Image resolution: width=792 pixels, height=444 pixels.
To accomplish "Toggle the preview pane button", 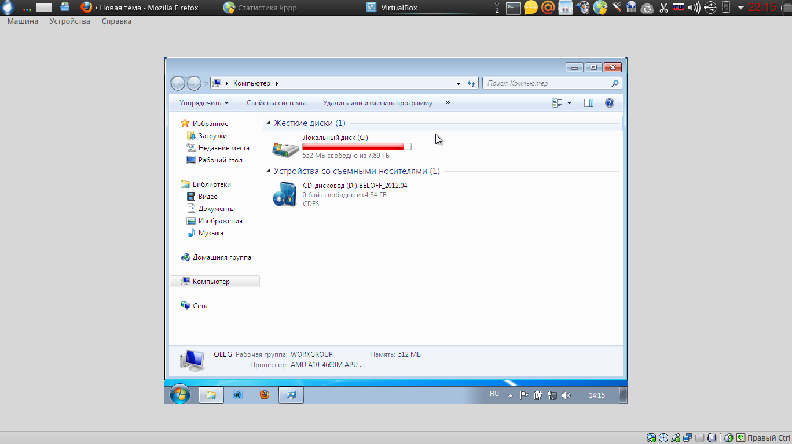I will click(589, 103).
